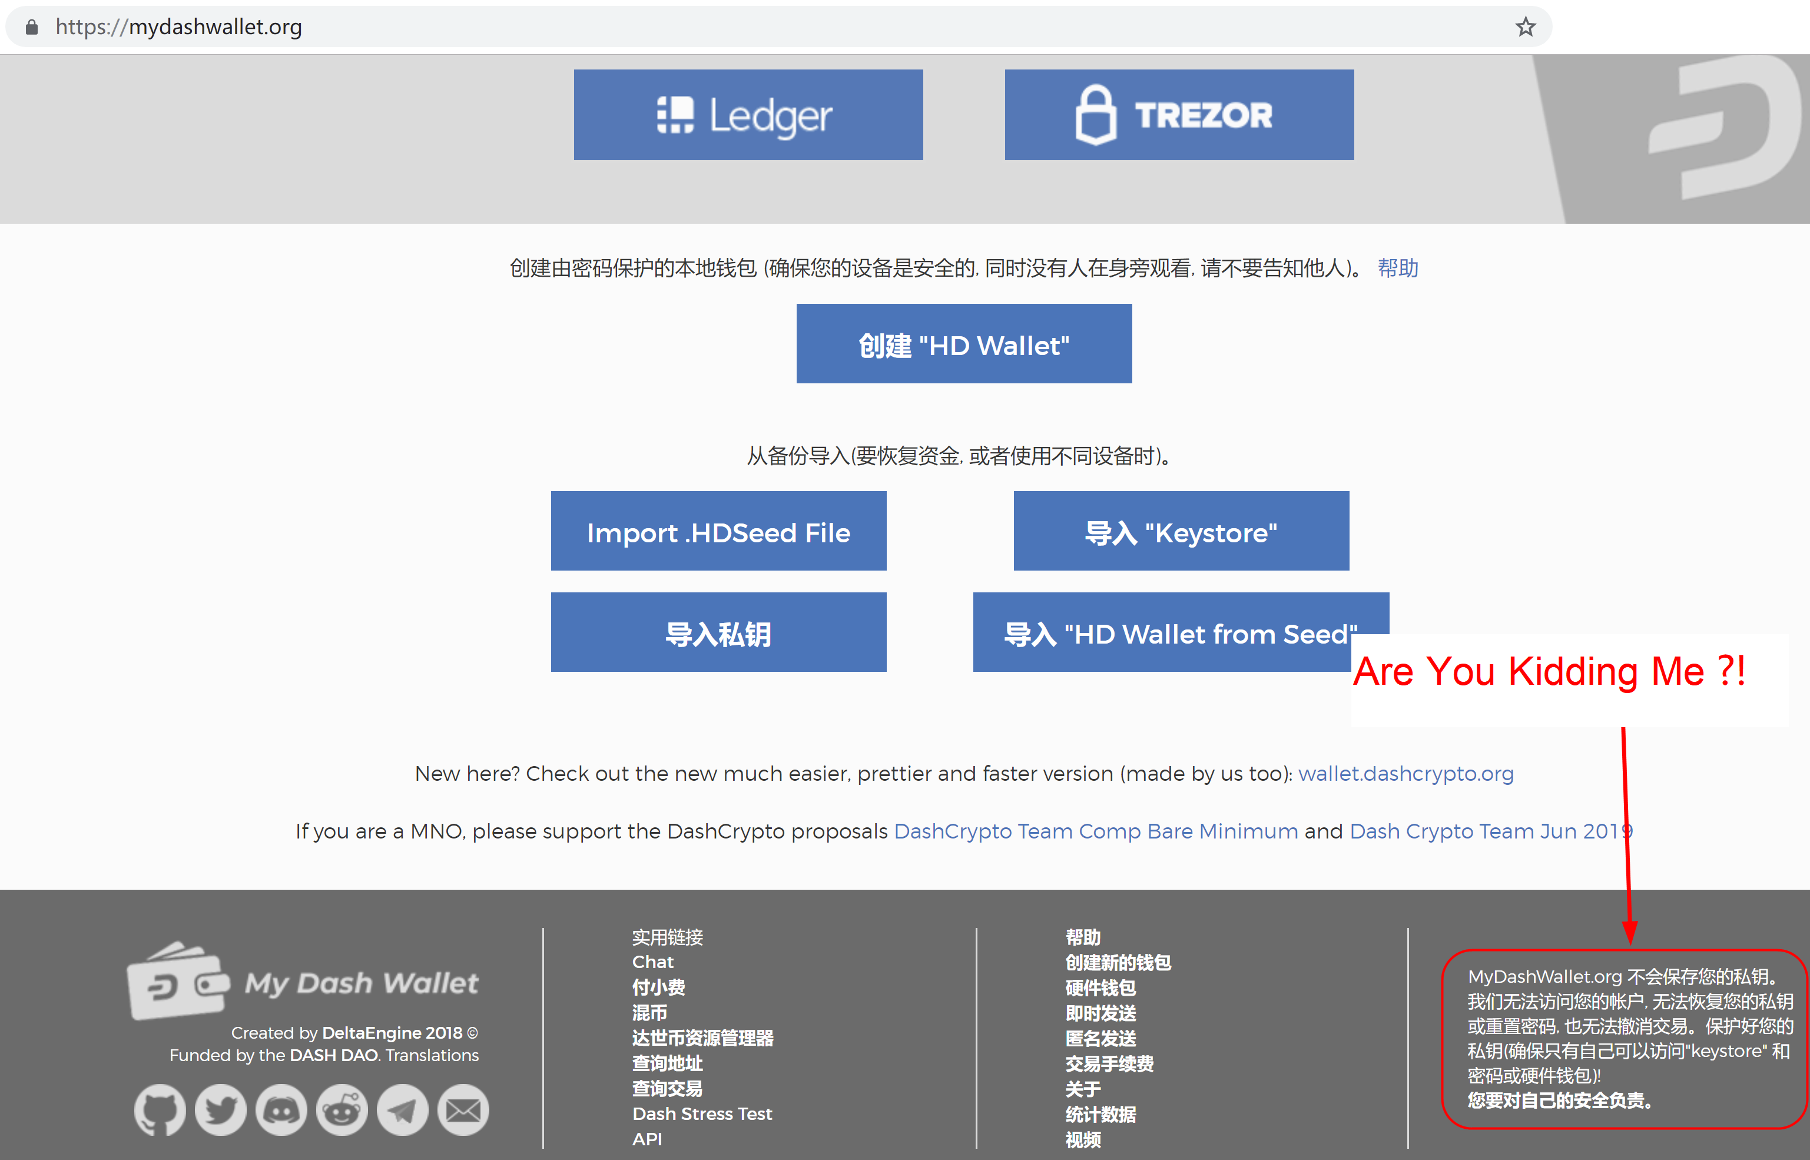Click Import .HDSeed File button
Viewport: 1810px width, 1160px height.
(718, 531)
